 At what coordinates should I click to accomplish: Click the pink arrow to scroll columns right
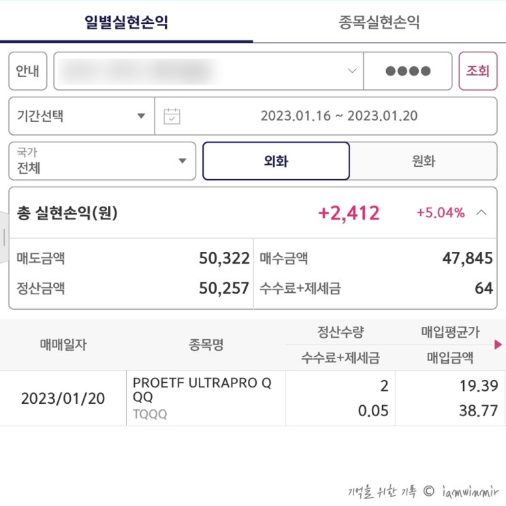[x=499, y=345]
